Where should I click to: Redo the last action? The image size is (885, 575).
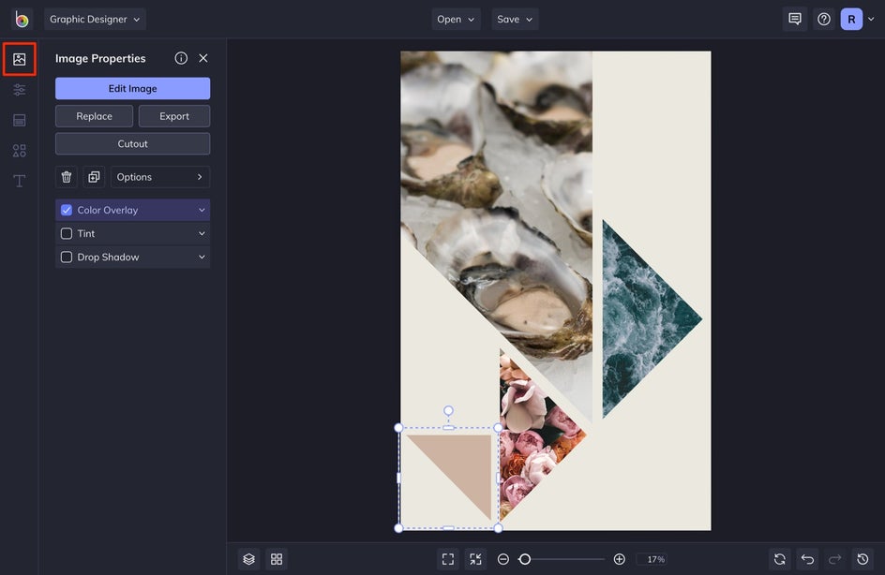[x=834, y=559]
